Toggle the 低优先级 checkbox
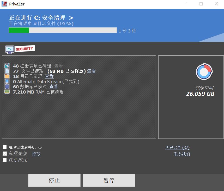 click(x=5, y=154)
